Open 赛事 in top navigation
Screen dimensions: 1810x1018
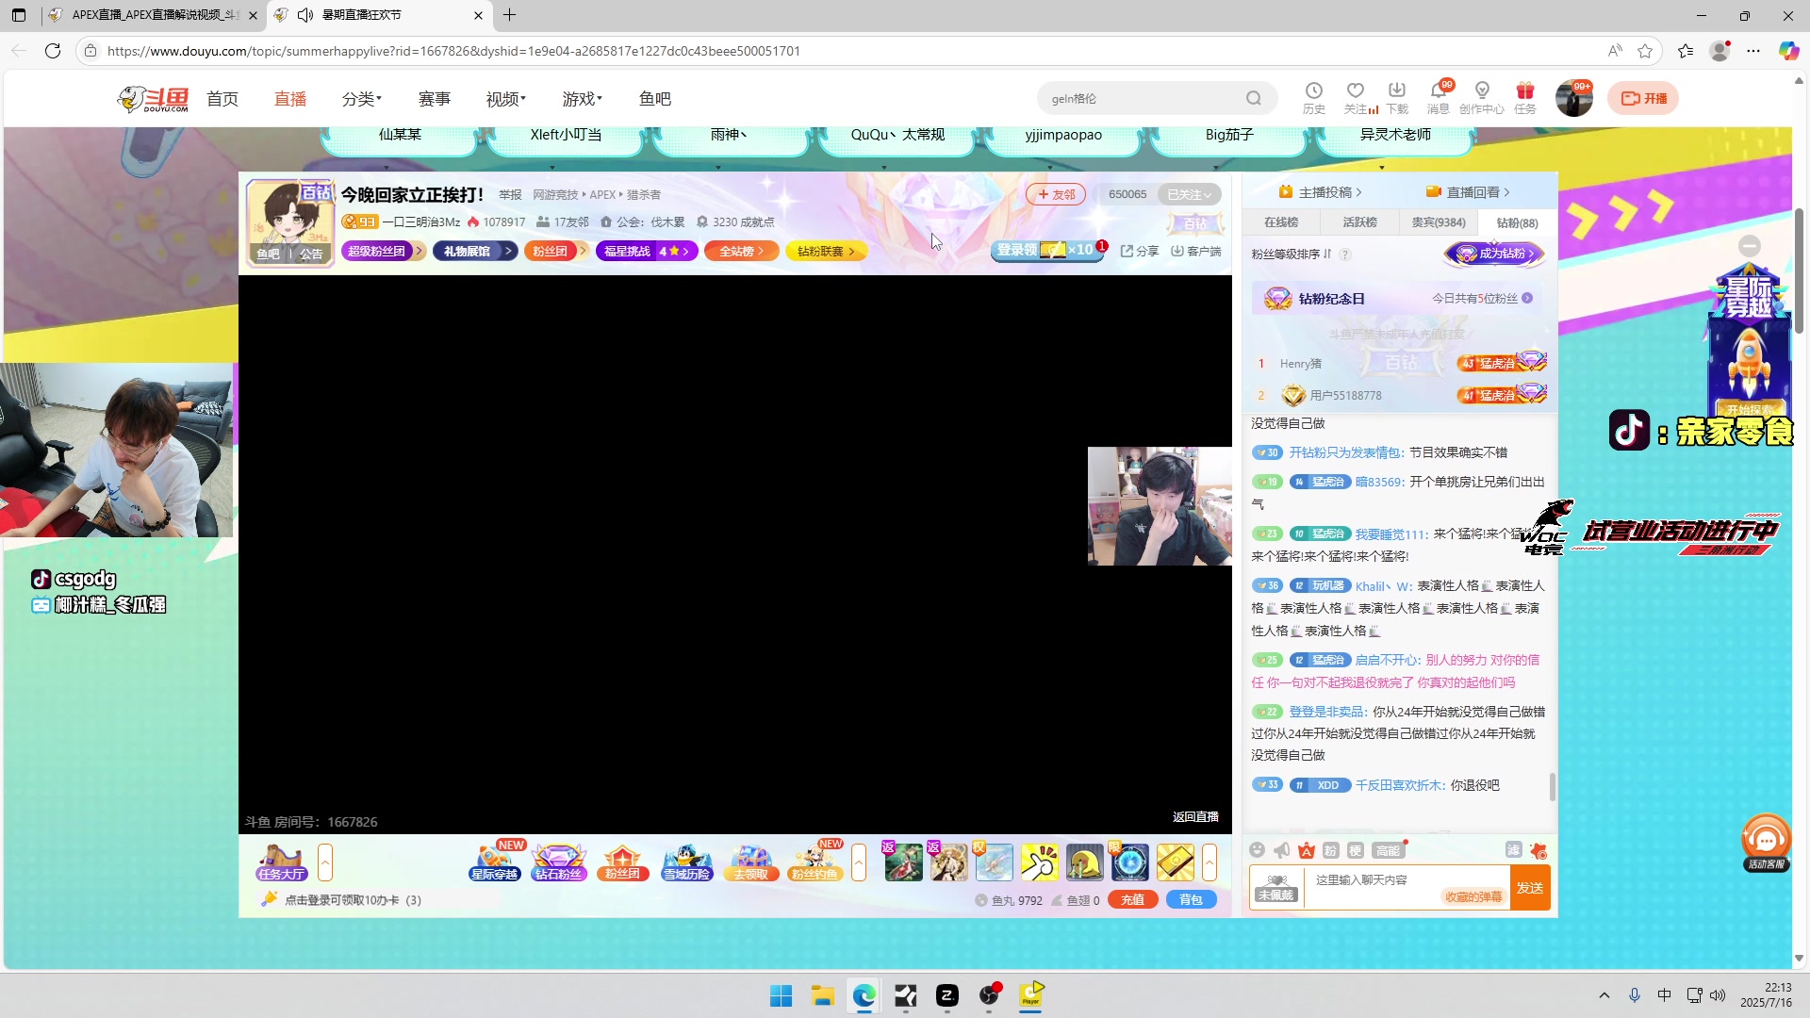coord(435,99)
